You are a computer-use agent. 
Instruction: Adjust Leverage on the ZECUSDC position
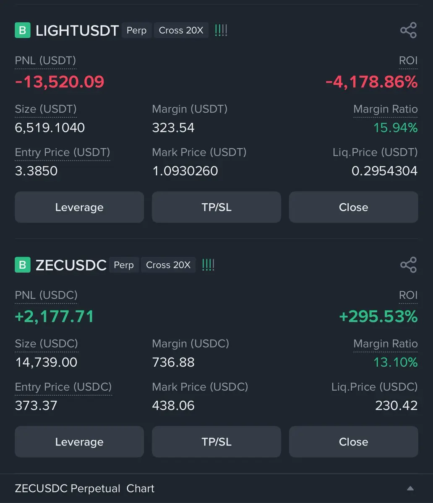(79, 442)
